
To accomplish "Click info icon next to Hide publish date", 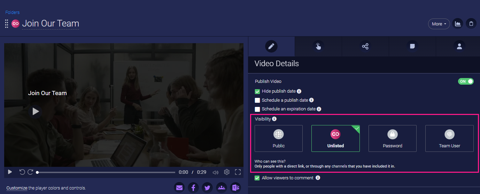I will point(299,91).
